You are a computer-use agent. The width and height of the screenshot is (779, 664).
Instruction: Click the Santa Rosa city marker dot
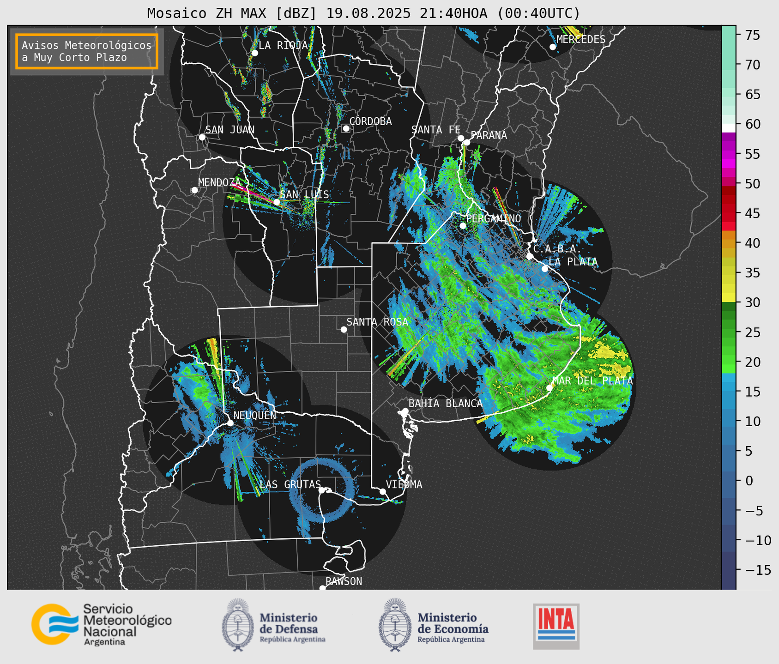tap(344, 329)
